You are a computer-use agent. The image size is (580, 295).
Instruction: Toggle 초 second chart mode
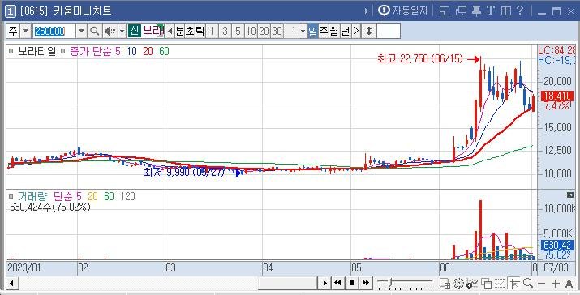[x=190, y=31]
